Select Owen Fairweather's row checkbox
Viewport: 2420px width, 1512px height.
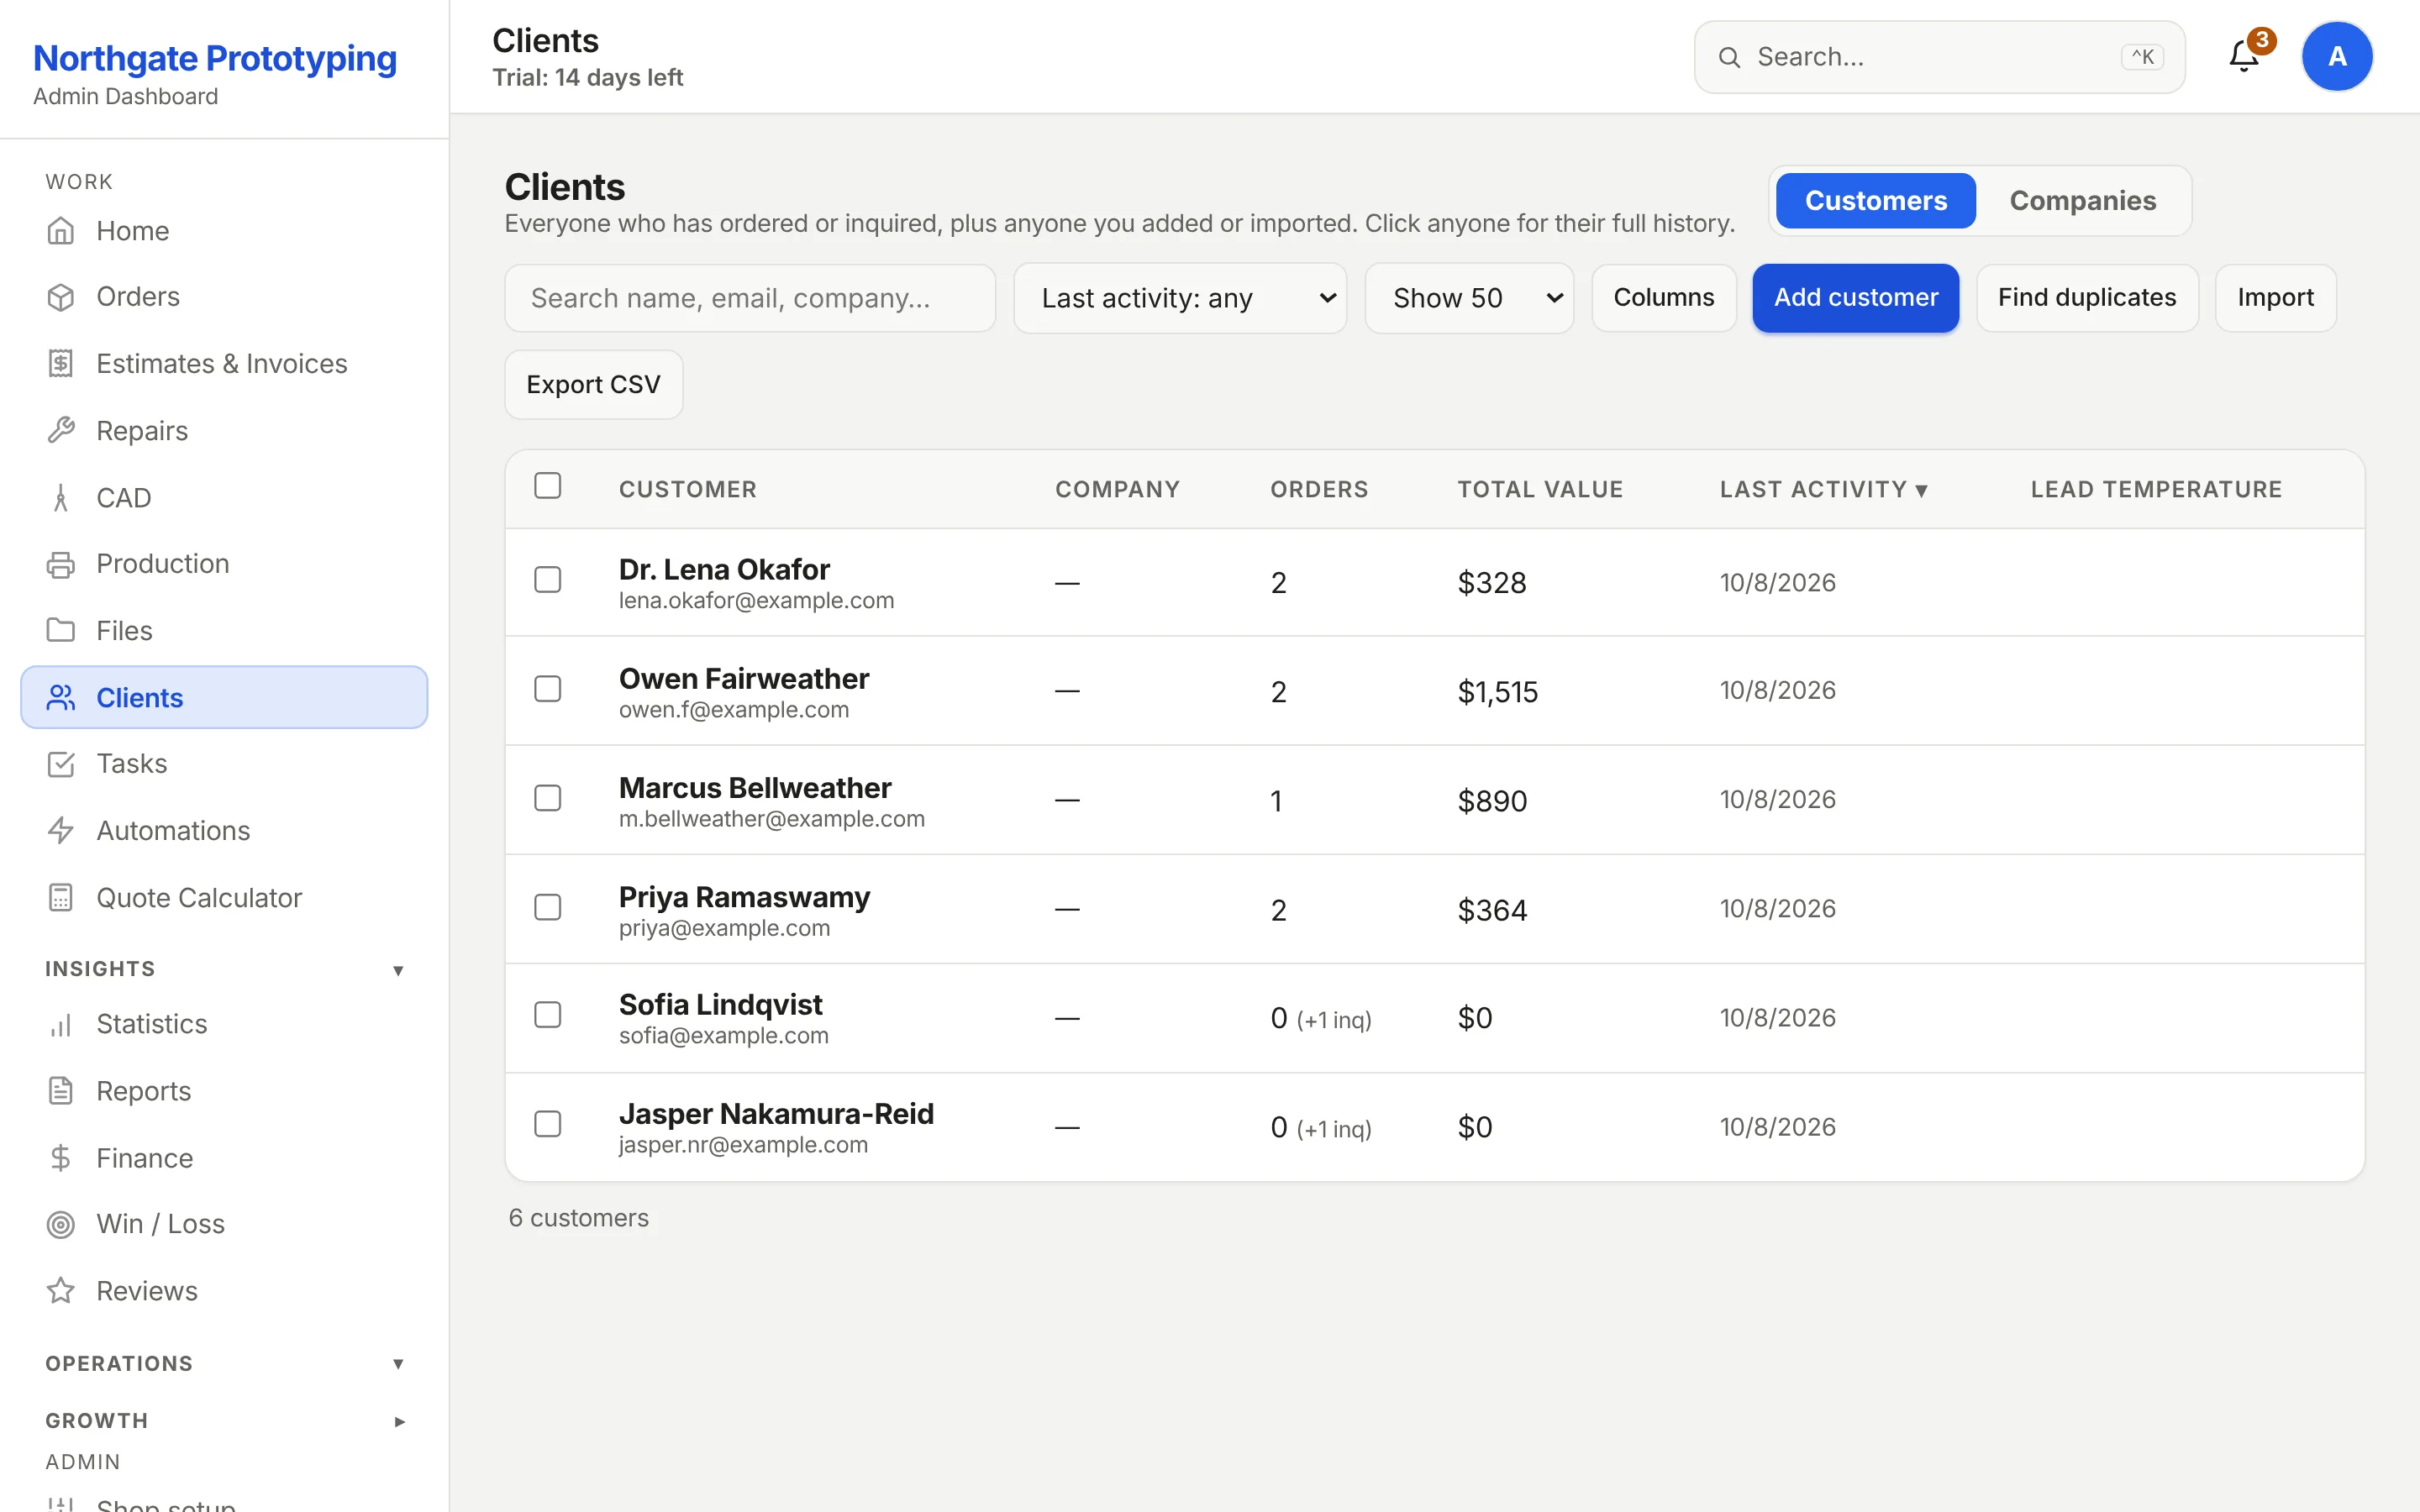click(548, 689)
